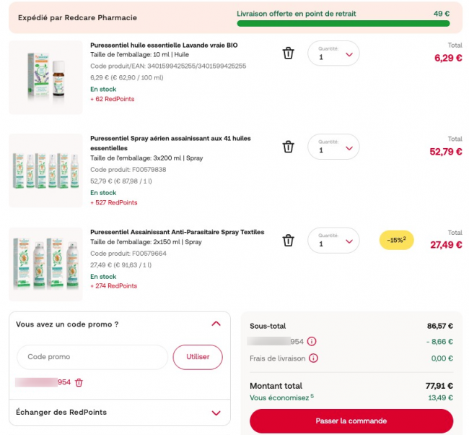Open Anti-Parasitaire Spray Textiles product image

click(x=45, y=264)
